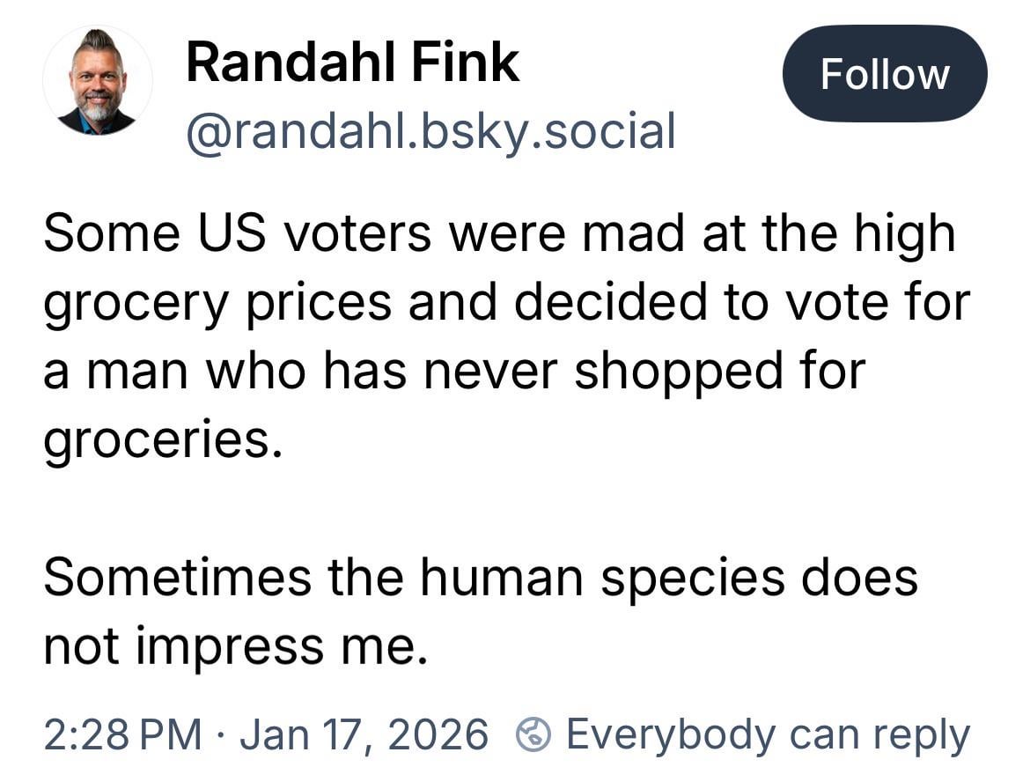Select the Everybody can reply label
1030x767 pixels.
(767, 734)
